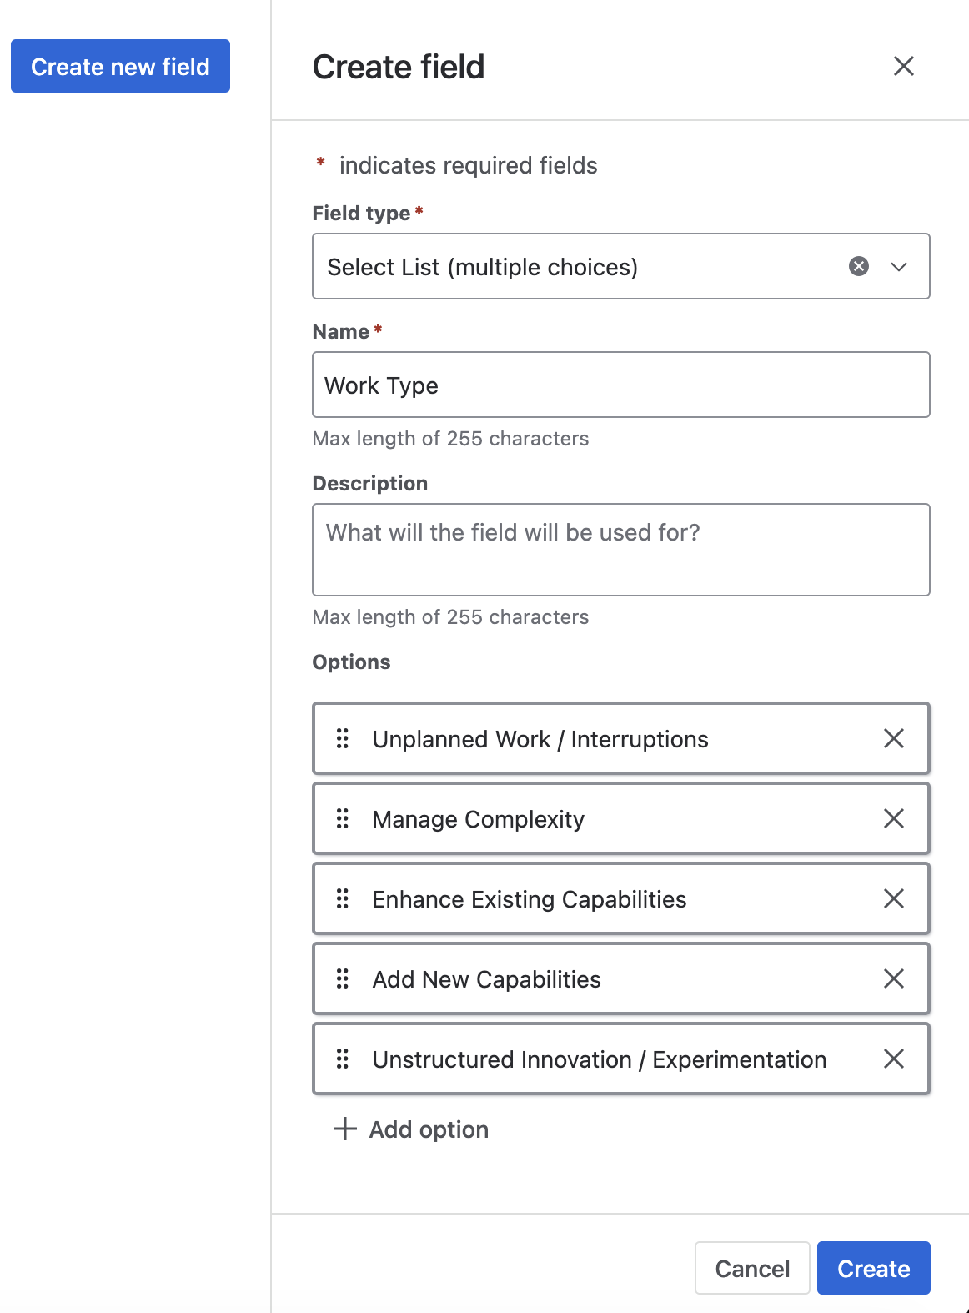Grab the drag handle for Add New Capabilities
The width and height of the screenshot is (969, 1313).
[343, 978]
